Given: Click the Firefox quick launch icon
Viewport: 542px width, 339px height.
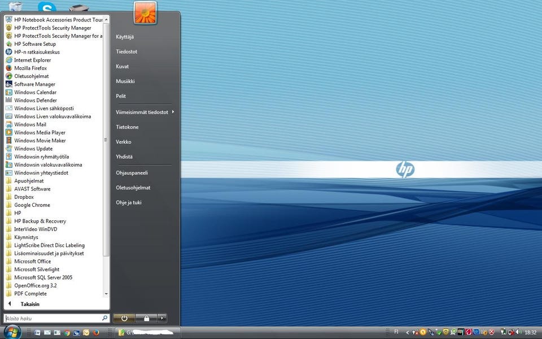Looking at the screenshot, I should pyautogui.click(x=96, y=333).
